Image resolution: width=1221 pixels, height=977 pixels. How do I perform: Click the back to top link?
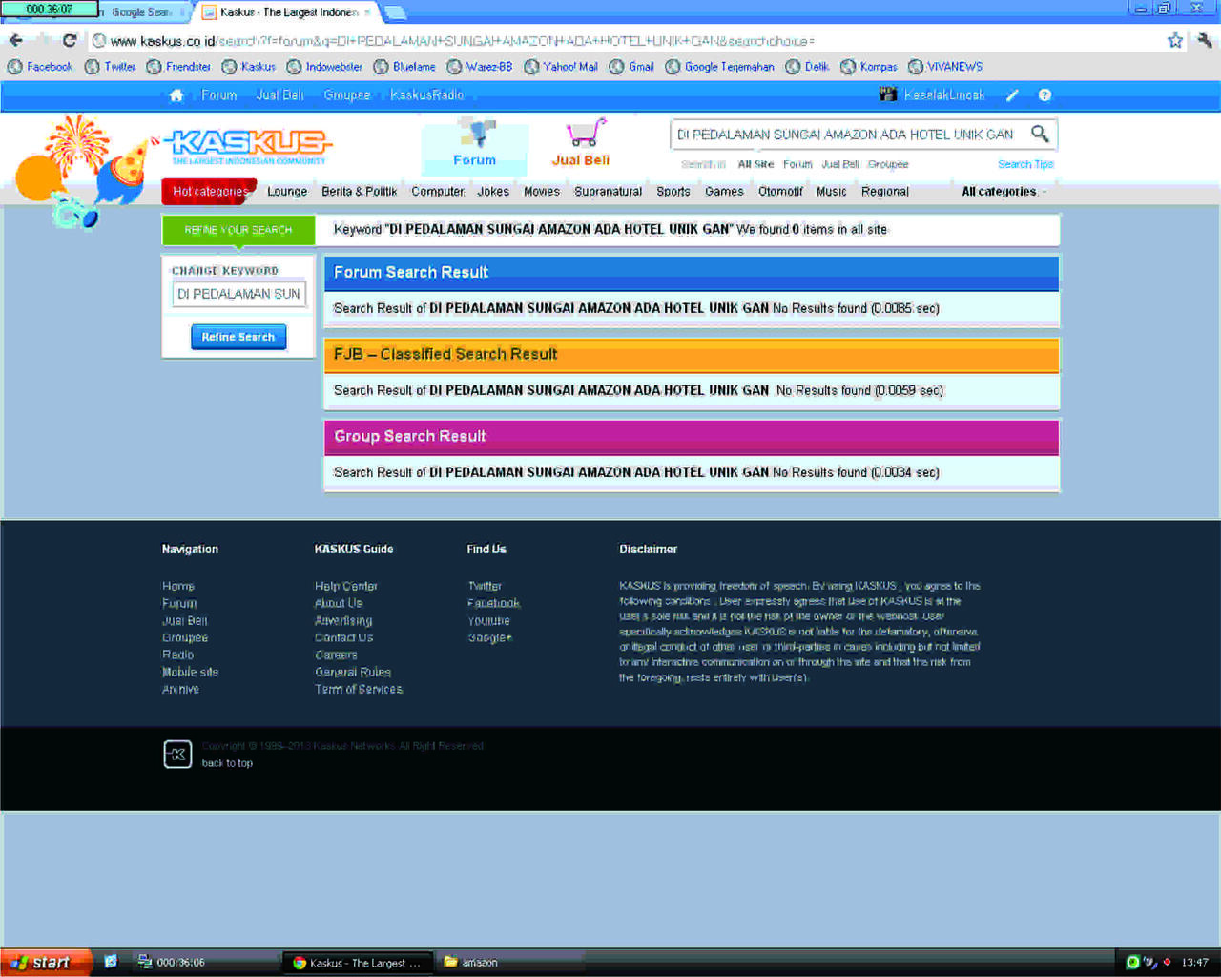(227, 763)
